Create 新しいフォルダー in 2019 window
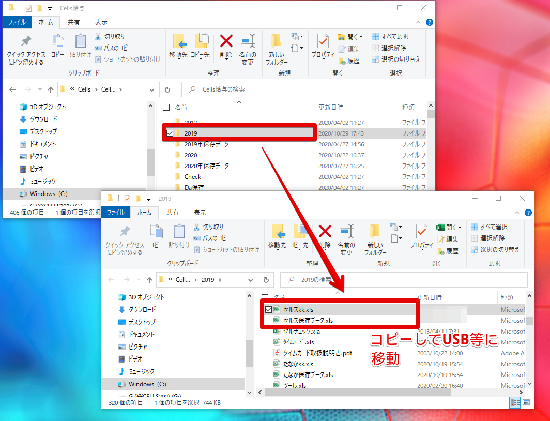The width and height of the screenshot is (550, 421). coord(375,240)
